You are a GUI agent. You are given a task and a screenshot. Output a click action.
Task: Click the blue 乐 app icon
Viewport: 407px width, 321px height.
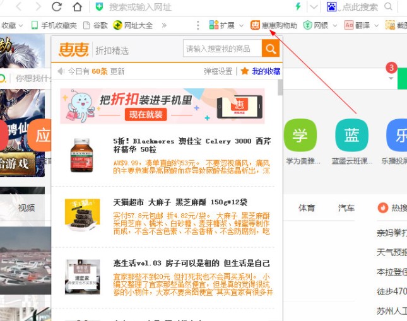click(397, 135)
